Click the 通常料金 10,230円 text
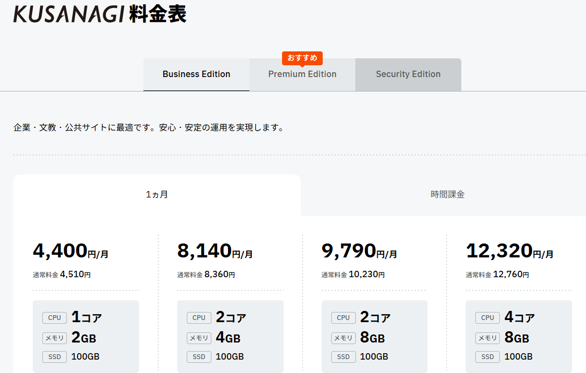 353,275
